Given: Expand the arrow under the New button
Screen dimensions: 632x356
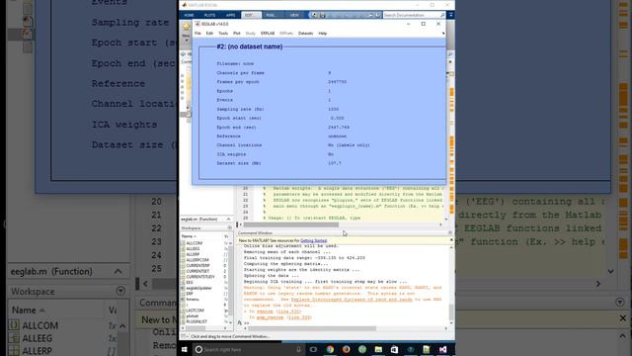Looking at the screenshot, I should pos(186,41).
